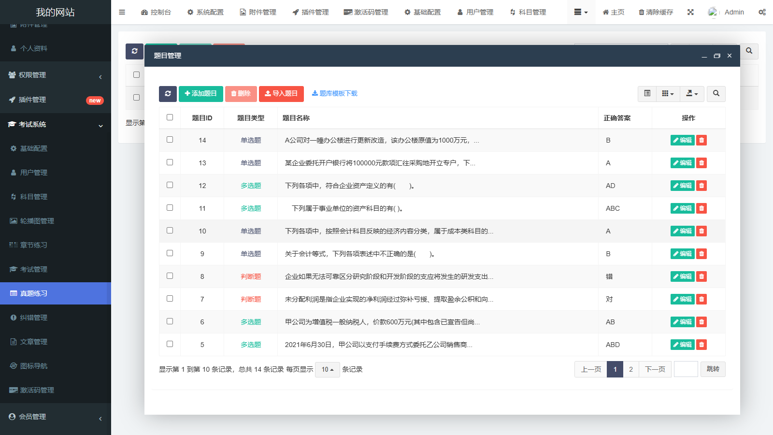The width and height of the screenshot is (773, 435).
Task: Open the columns dropdown in table toolbar
Action: pyautogui.click(x=668, y=94)
